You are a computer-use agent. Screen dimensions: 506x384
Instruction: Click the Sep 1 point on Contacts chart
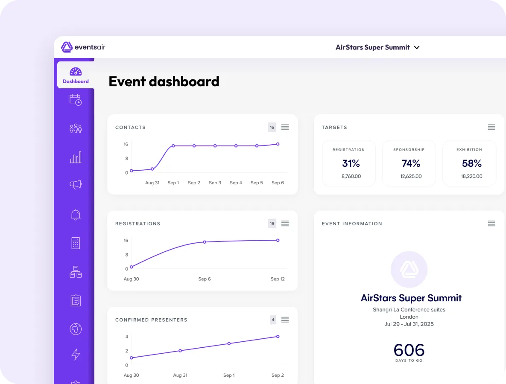point(173,146)
